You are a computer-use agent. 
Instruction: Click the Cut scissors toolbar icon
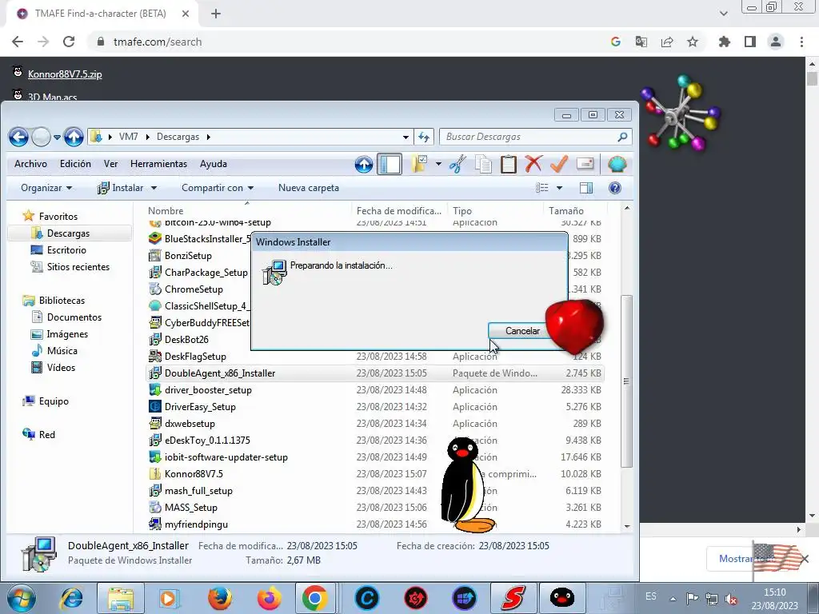point(457,164)
